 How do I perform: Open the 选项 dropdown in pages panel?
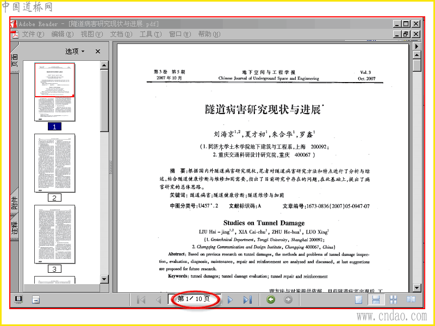pos(75,51)
